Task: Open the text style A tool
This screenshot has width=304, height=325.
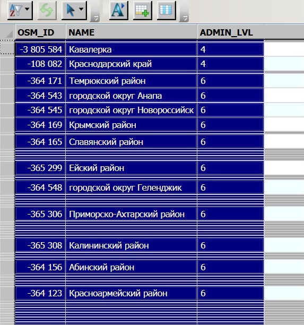Action: coord(118,10)
